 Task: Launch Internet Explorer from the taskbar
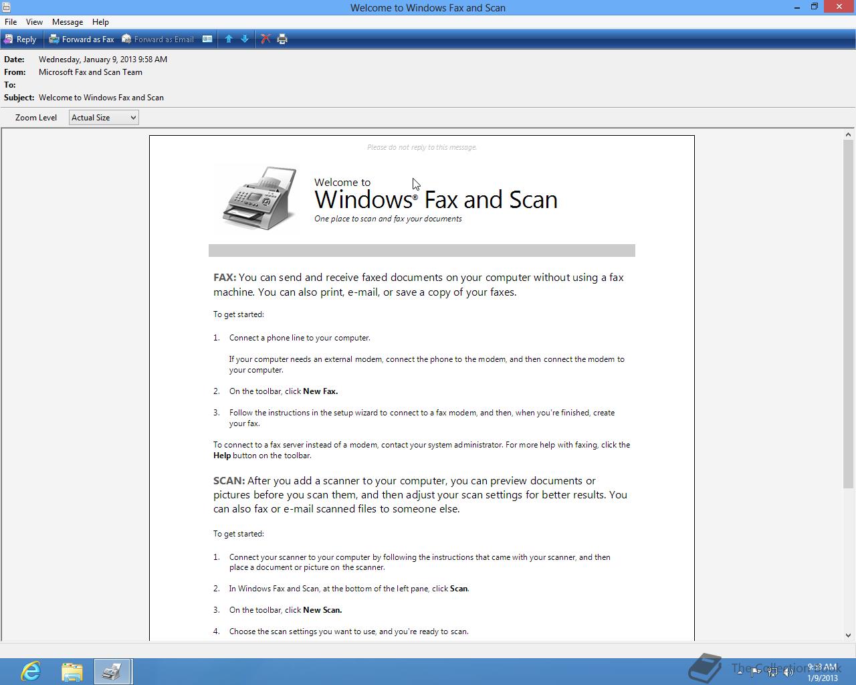pyautogui.click(x=31, y=671)
